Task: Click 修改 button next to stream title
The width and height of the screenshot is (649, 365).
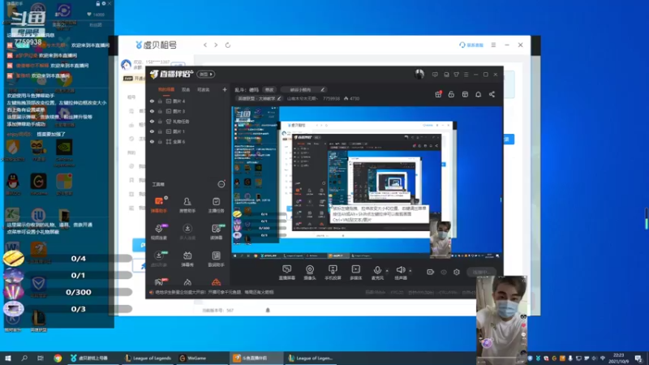Action: tap(269, 89)
